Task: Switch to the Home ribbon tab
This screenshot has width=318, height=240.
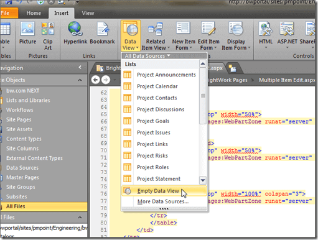Action: click(x=34, y=13)
